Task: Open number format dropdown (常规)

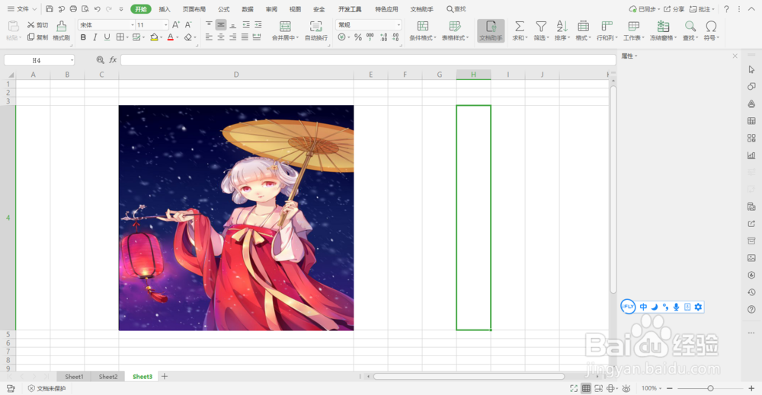Action: pyautogui.click(x=399, y=25)
